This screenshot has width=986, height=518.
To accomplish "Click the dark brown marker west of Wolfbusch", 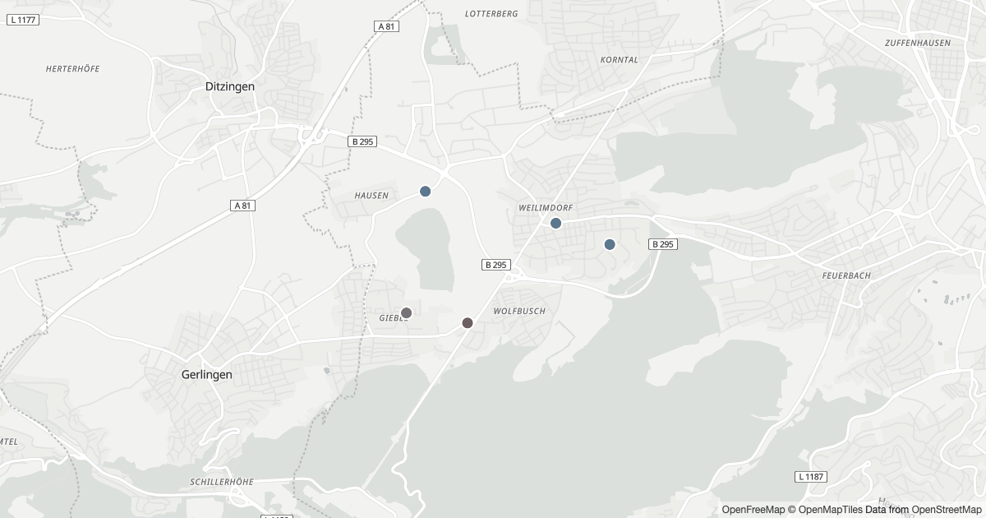I will pyautogui.click(x=468, y=323).
